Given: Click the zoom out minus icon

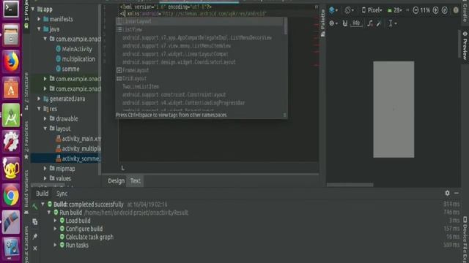Looking at the screenshot, I should click(x=416, y=10).
